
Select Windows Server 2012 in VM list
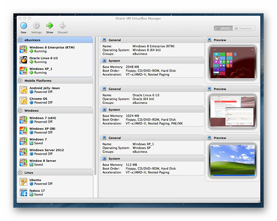[46, 150]
